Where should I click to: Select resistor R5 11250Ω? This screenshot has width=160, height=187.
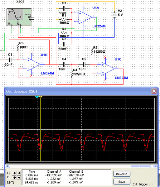click(92, 52)
